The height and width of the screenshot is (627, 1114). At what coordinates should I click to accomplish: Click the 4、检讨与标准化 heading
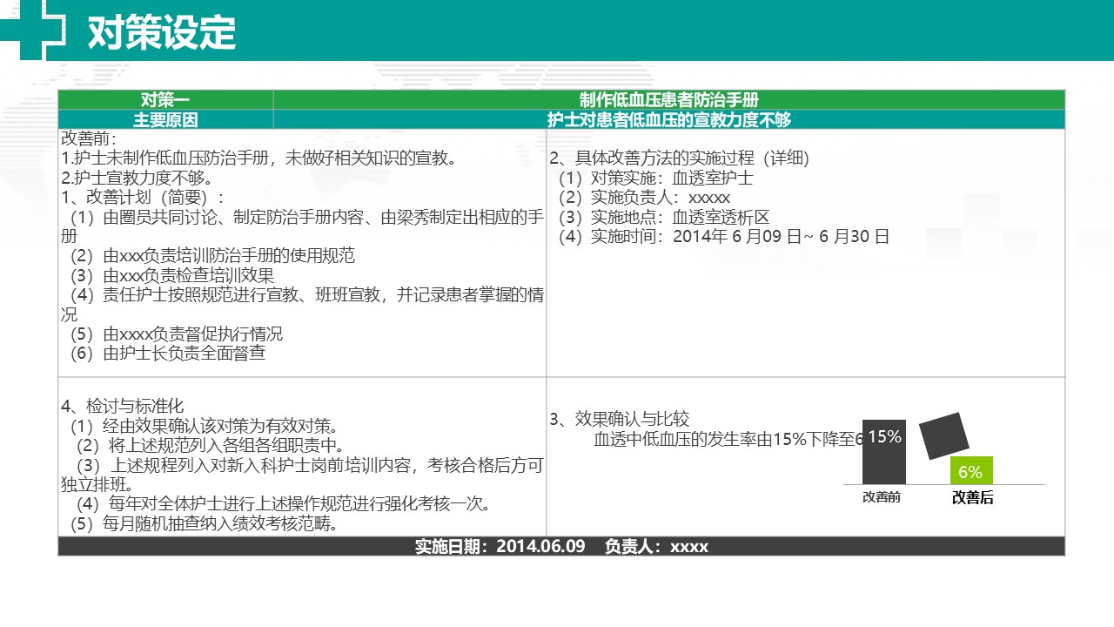(122, 407)
